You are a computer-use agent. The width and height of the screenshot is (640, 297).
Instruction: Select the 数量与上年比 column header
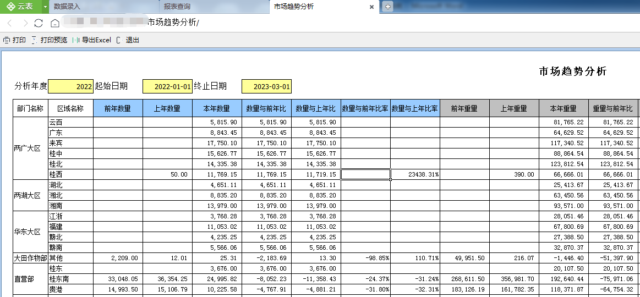coord(316,108)
